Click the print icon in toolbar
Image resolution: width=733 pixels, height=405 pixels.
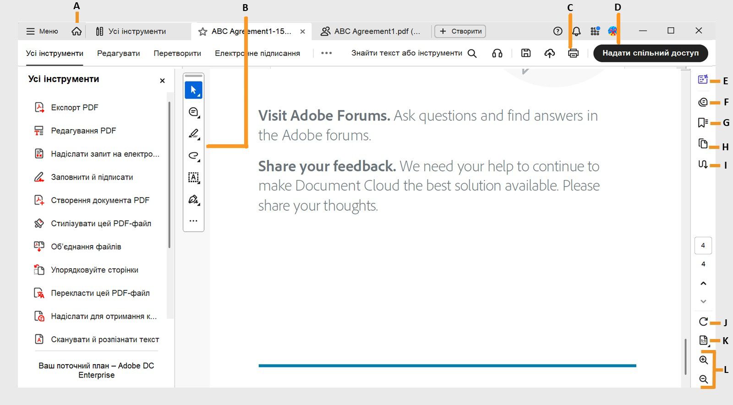(573, 53)
